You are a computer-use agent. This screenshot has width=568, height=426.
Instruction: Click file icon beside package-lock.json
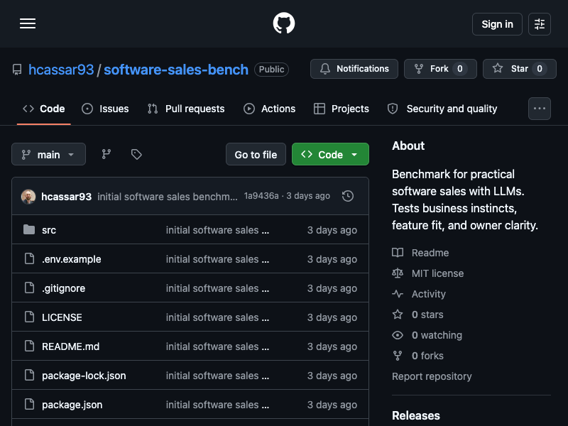[29, 375]
